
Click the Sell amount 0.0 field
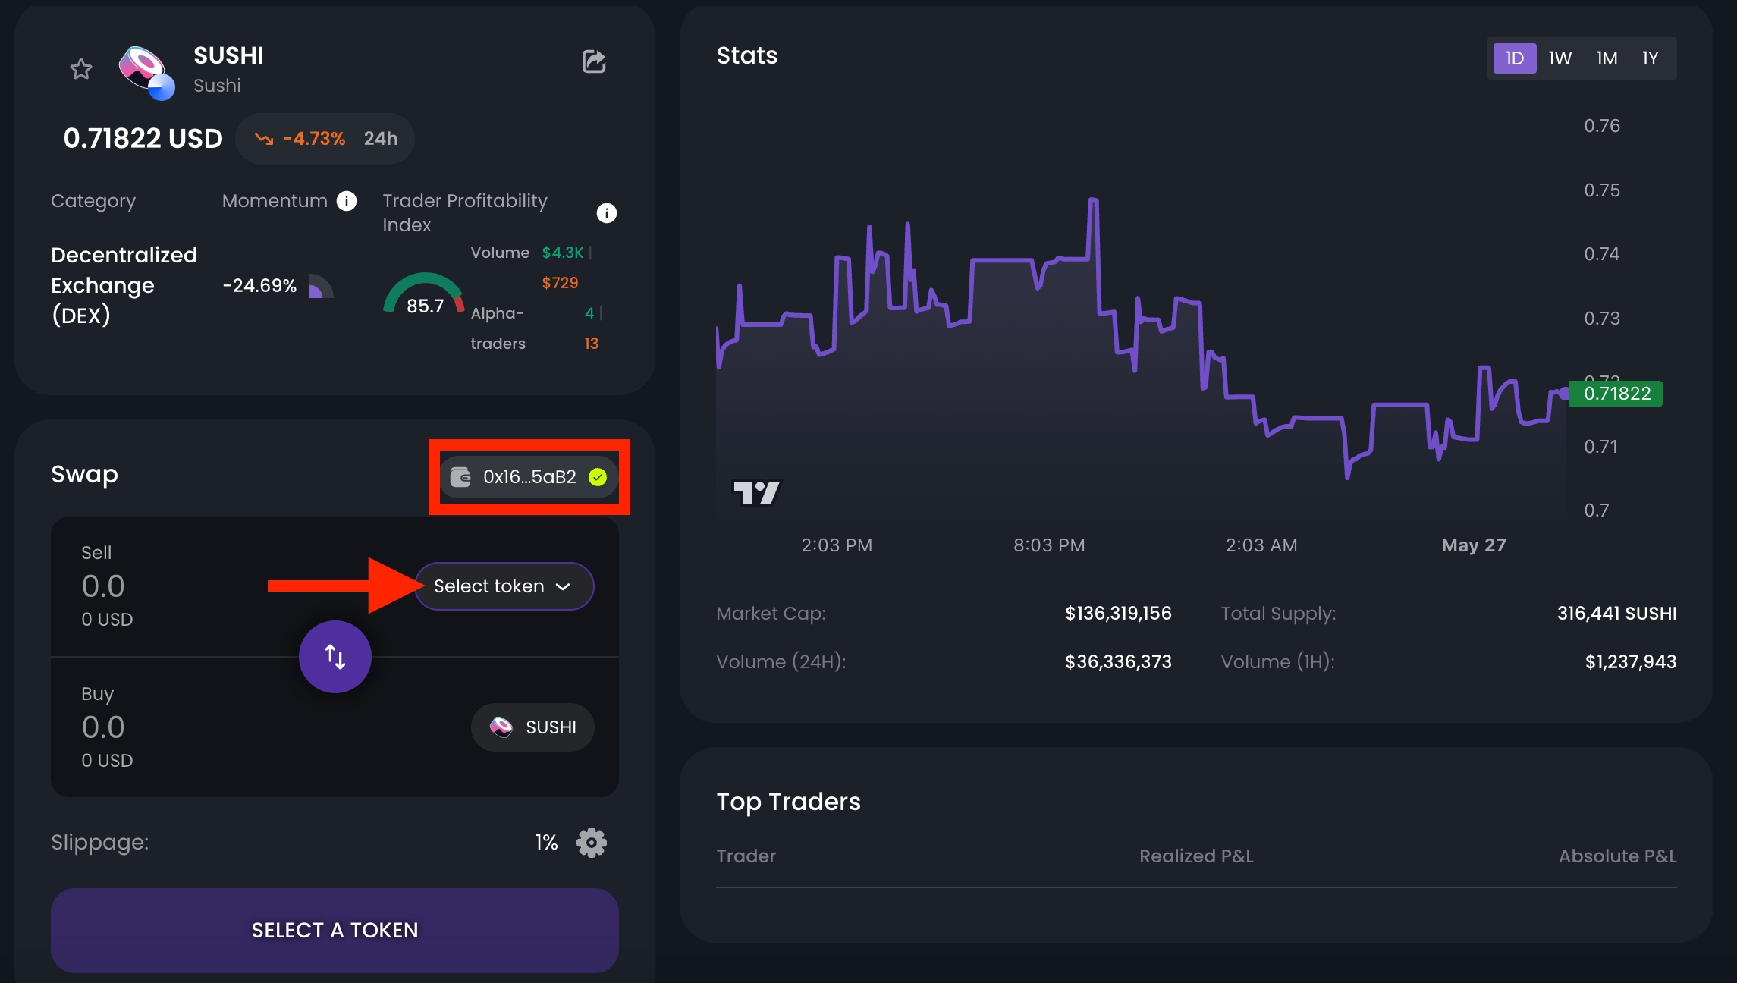point(104,586)
